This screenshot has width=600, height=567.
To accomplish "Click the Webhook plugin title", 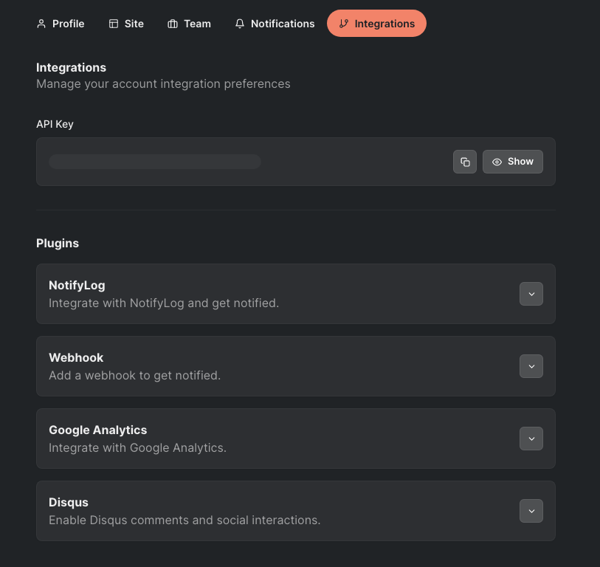I will (76, 357).
